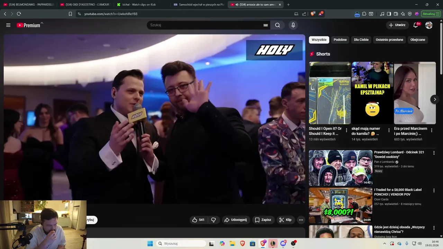
Task: Click the browser address bar URL
Action: pyautogui.click(x=111, y=14)
